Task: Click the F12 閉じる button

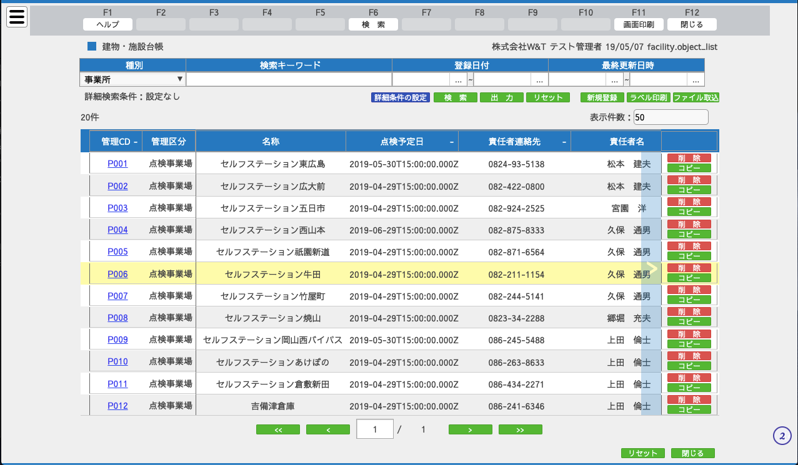Action: point(692,24)
